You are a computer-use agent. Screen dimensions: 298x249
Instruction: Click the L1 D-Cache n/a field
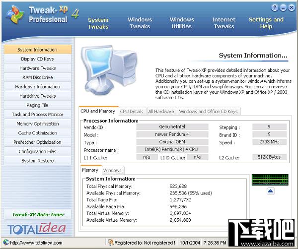tap(198, 157)
